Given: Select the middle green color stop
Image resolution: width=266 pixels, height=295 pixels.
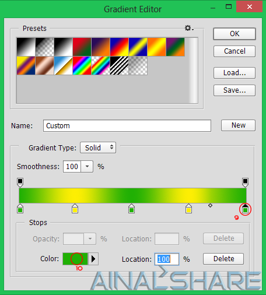Looking at the screenshot, I should pyautogui.click(x=132, y=209).
